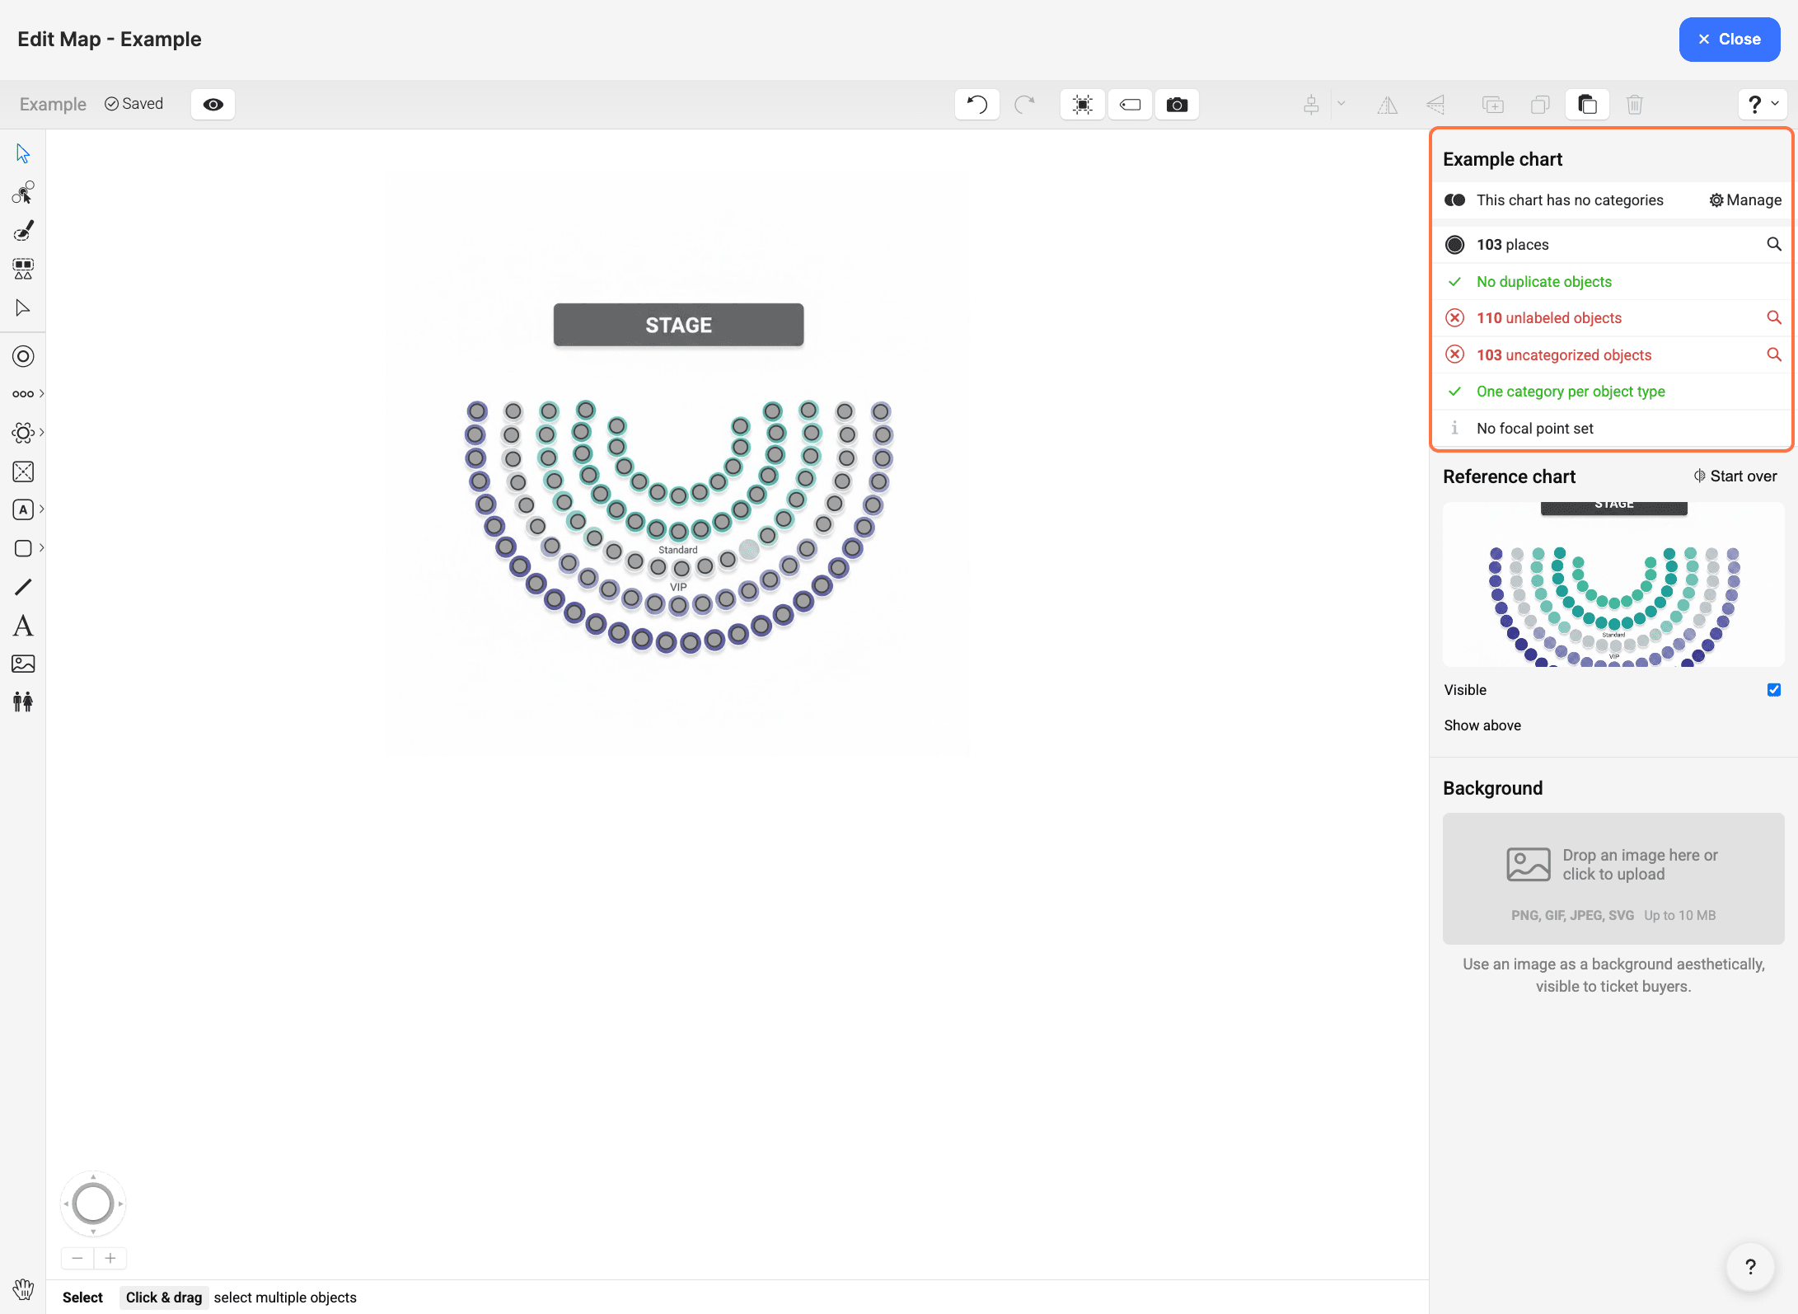Select the text tool
The width and height of the screenshot is (1798, 1314).
coord(23,626)
